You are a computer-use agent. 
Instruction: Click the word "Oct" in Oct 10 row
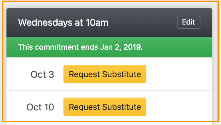pyautogui.click(x=34, y=107)
